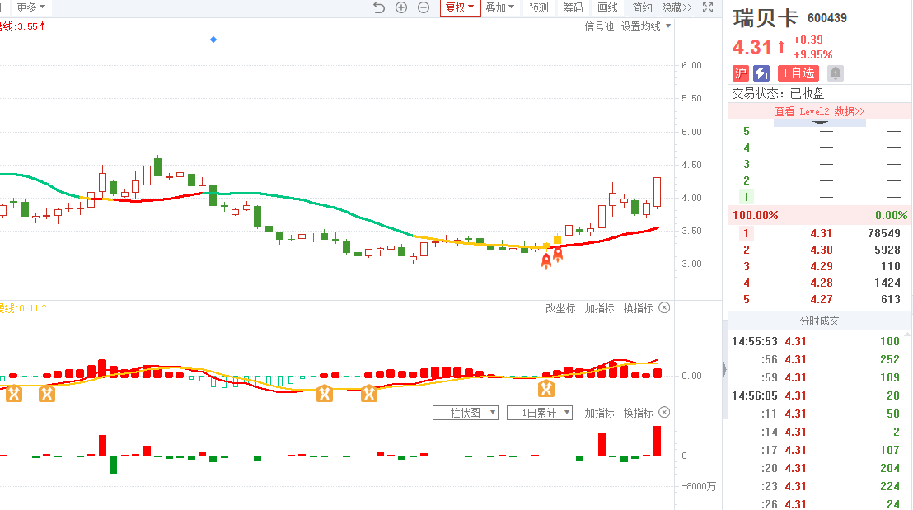Image resolution: width=913 pixels, height=510 pixels.
Task: Click buy level 1 price 4.31
Action: (x=821, y=233)
